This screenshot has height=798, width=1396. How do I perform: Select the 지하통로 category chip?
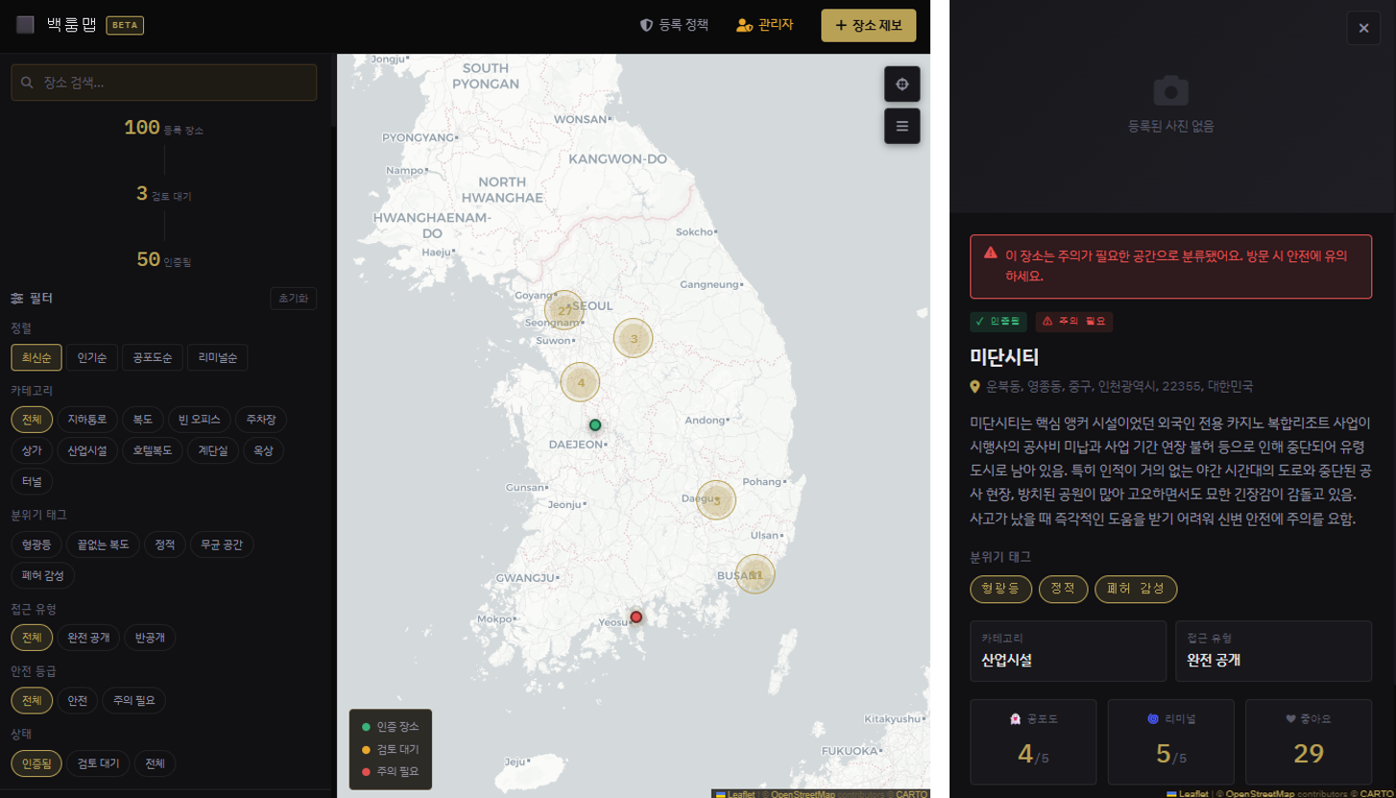86,420
